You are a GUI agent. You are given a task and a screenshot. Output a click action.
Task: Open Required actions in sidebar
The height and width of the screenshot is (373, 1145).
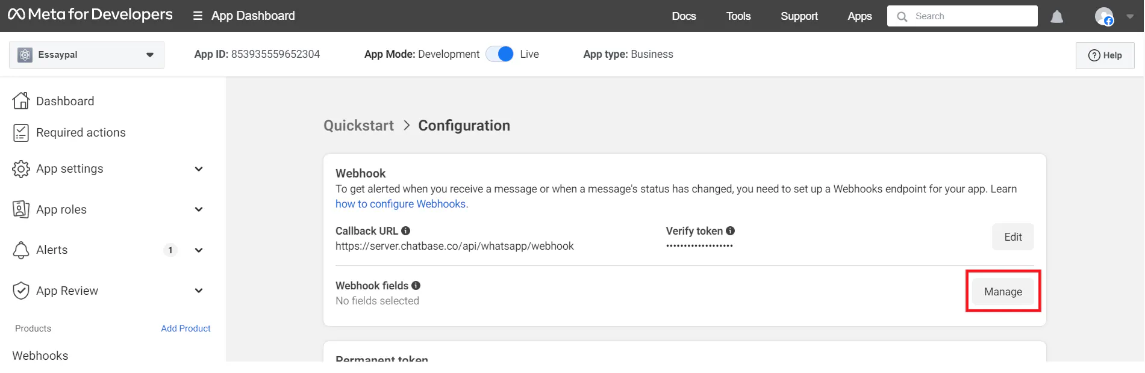81,132
